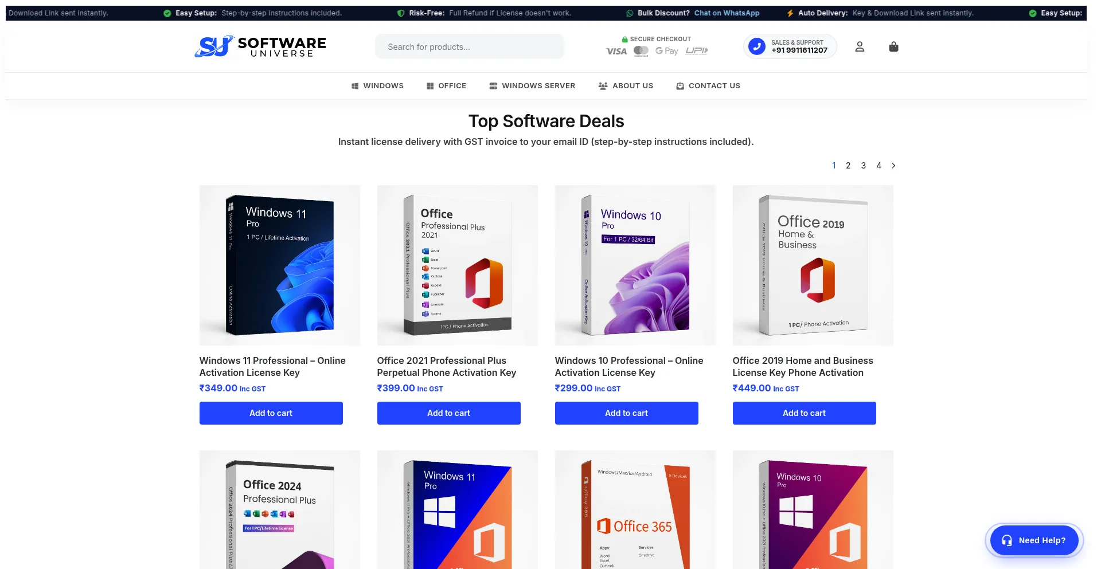The width and height of the screenshot is (1101, 569).
Task: Click the sales phone number +91 9911611207
Action: pyautogui.click(x=799, y=50)
